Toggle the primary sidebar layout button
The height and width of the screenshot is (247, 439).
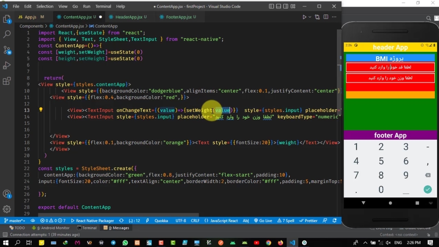coord(271,6)
